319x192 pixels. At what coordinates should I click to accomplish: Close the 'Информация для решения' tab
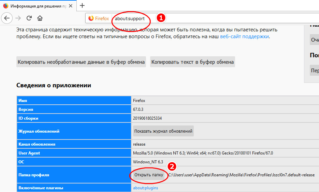point(71,6)
